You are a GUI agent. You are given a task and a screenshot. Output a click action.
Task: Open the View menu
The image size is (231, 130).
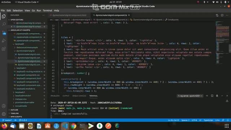pos(27,10)
